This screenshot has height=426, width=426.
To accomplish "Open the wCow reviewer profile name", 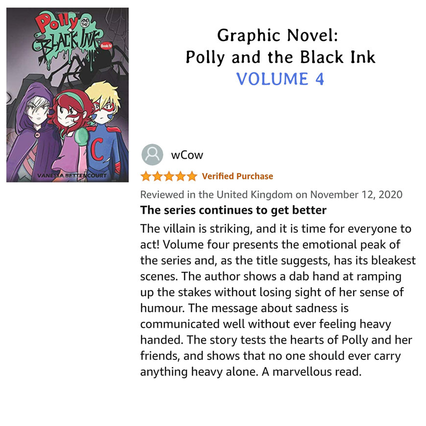I will (x=187, y=155).
